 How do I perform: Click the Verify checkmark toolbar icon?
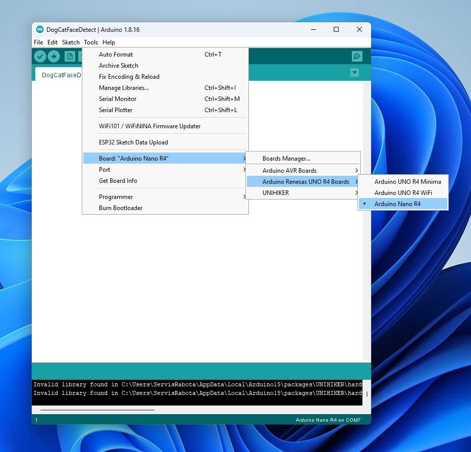click(x=40, y=56)
